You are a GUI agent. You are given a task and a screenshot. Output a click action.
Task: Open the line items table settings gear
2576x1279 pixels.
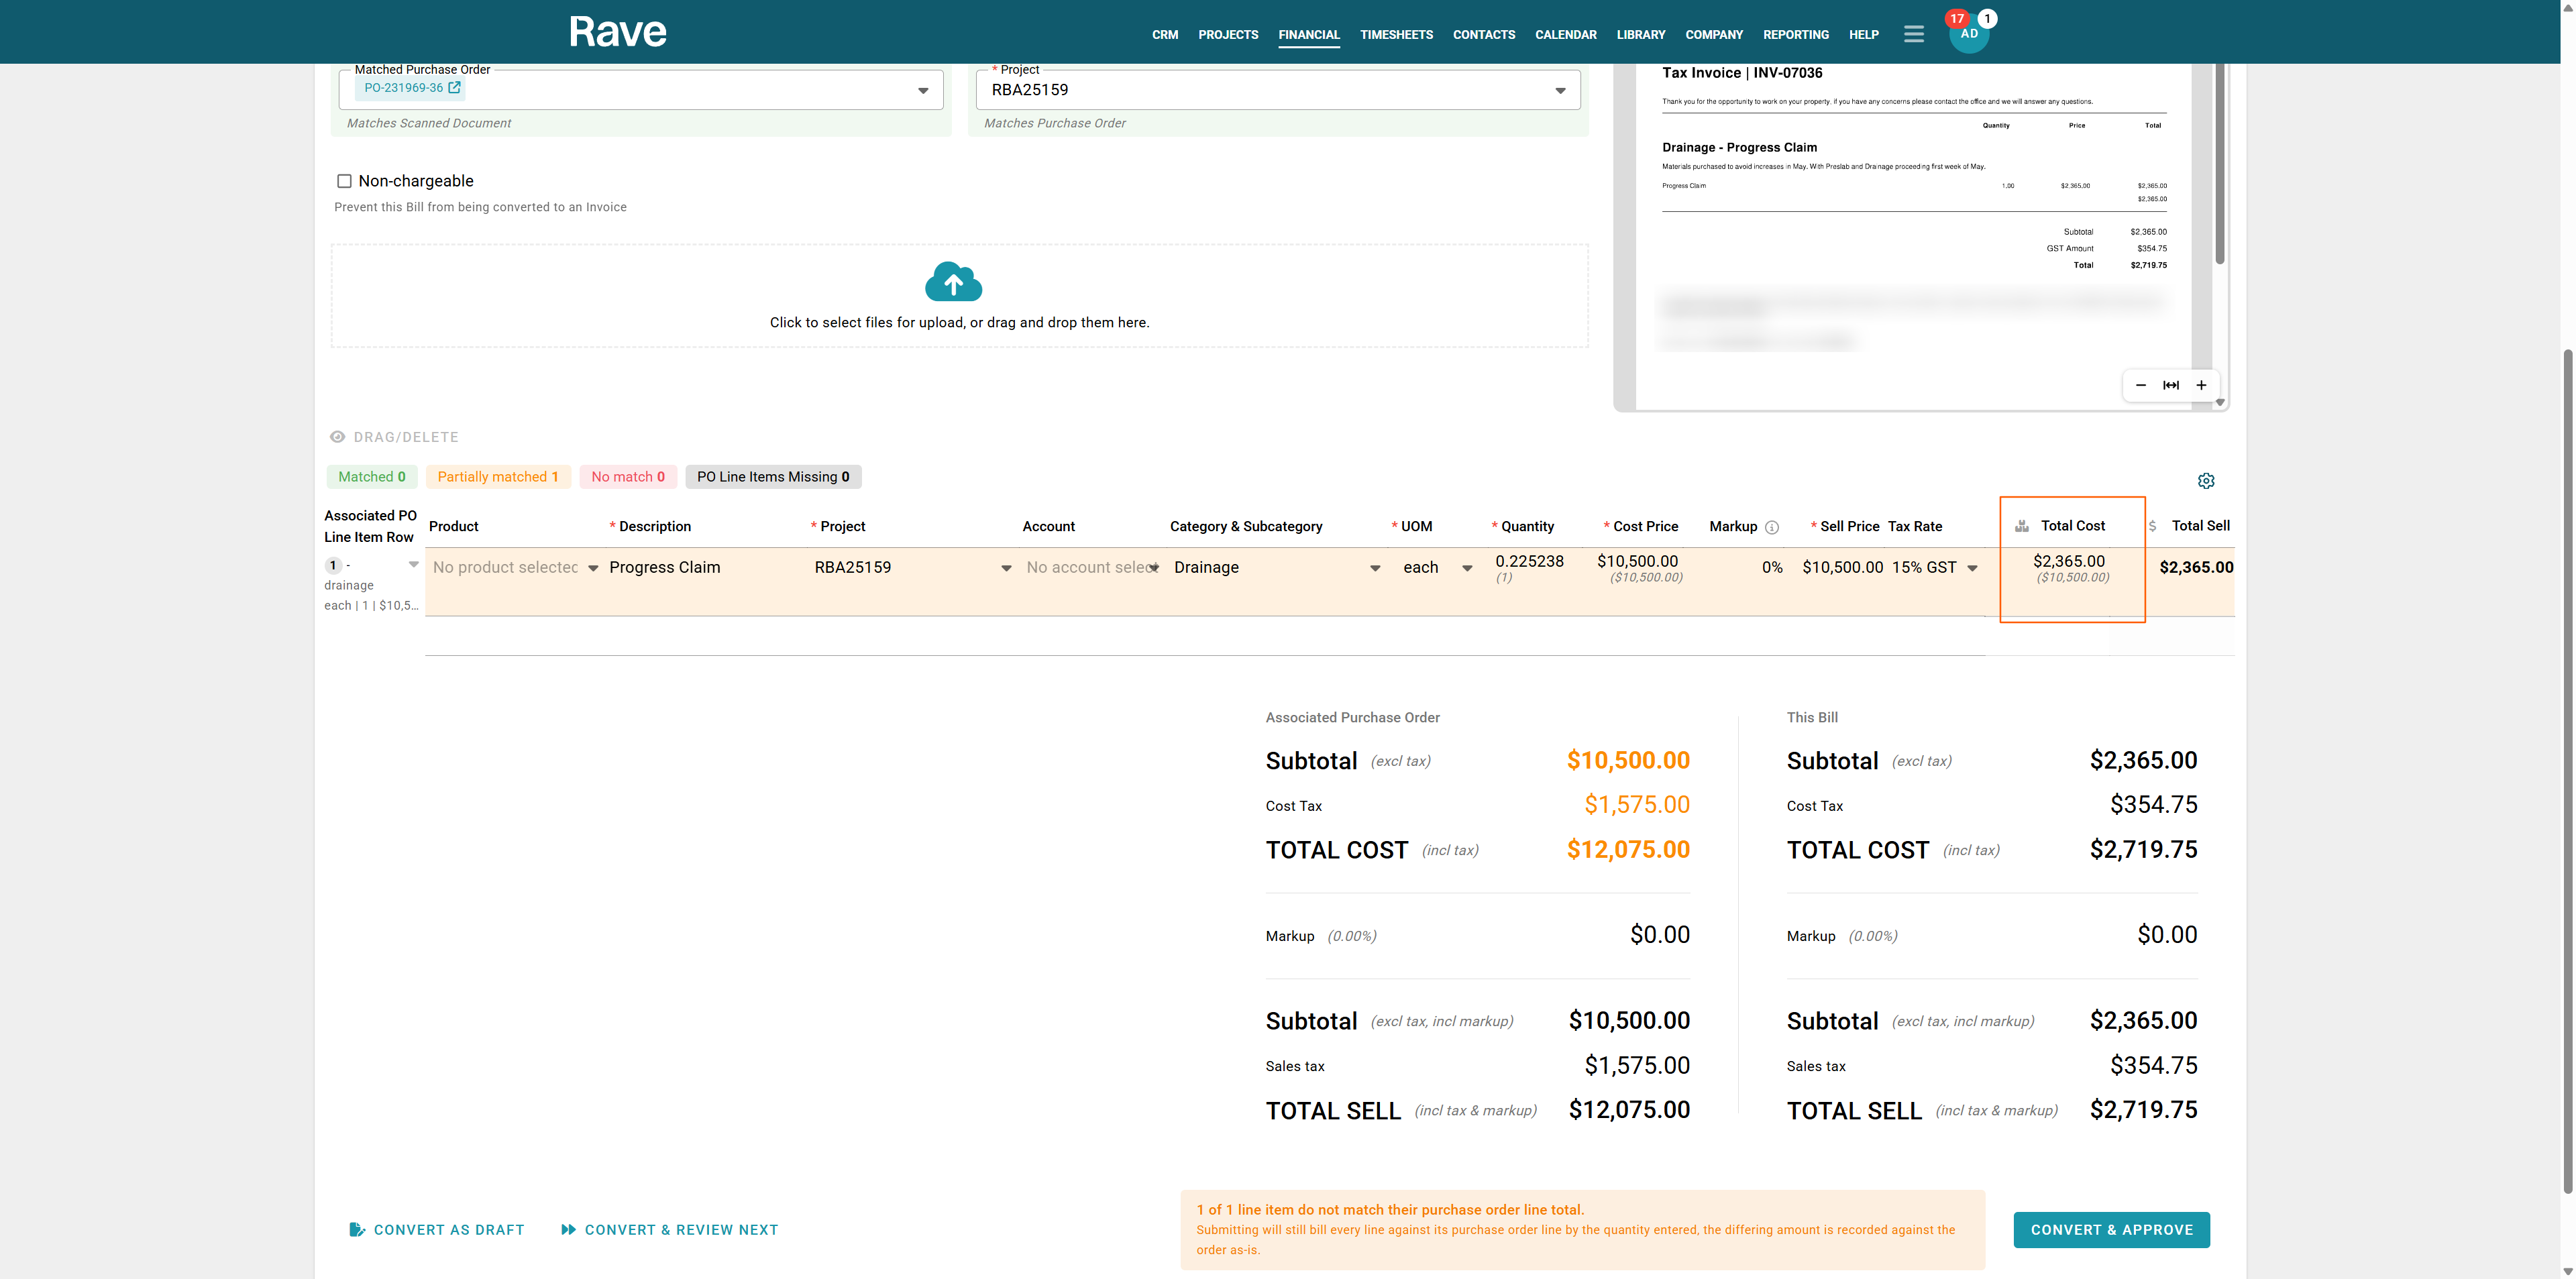click(x=2206, y=481)
